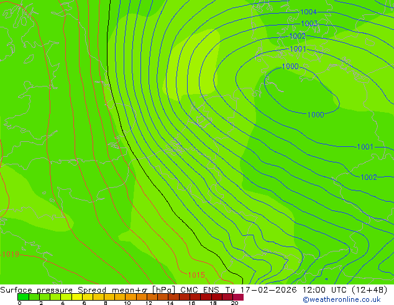Image resolution: width=394 pixels, height=305 pixels.
Task: Click the 1000 label below the closed low contour
Action: 316,115
